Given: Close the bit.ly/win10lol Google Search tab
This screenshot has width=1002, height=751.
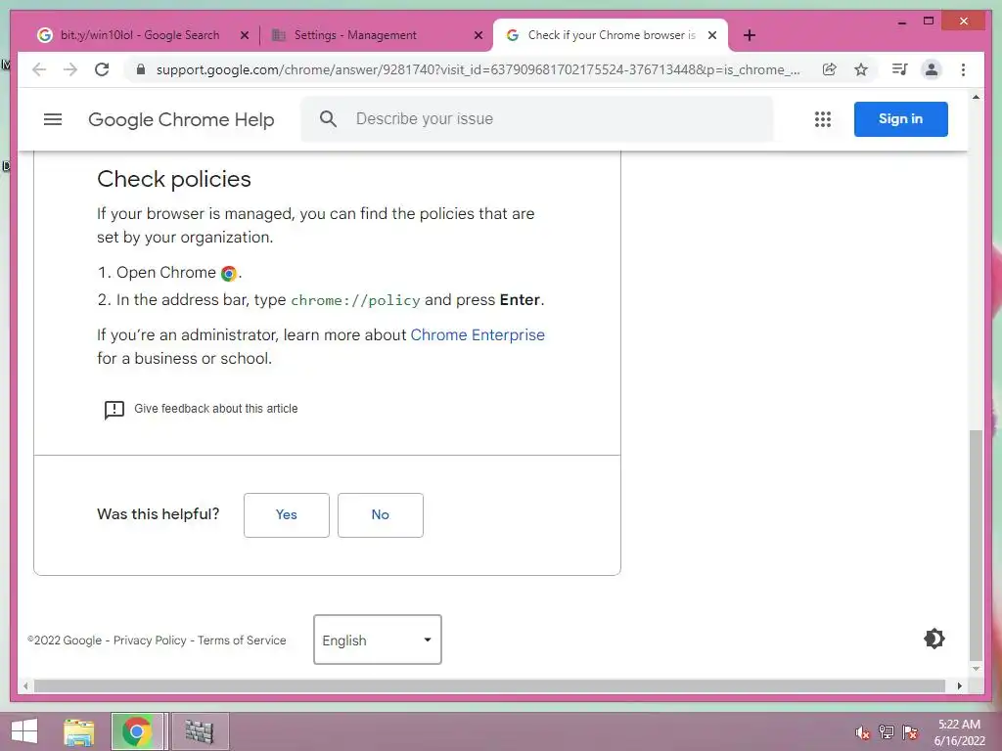Looking at the screenshot, I should pyautogui.click(x=244, y=36).
